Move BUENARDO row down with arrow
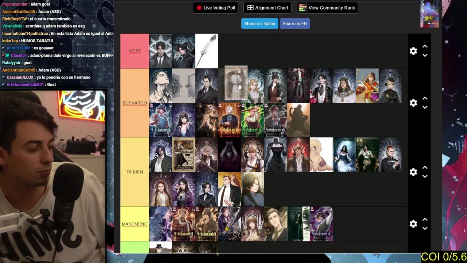 click(x=425, y=107)
